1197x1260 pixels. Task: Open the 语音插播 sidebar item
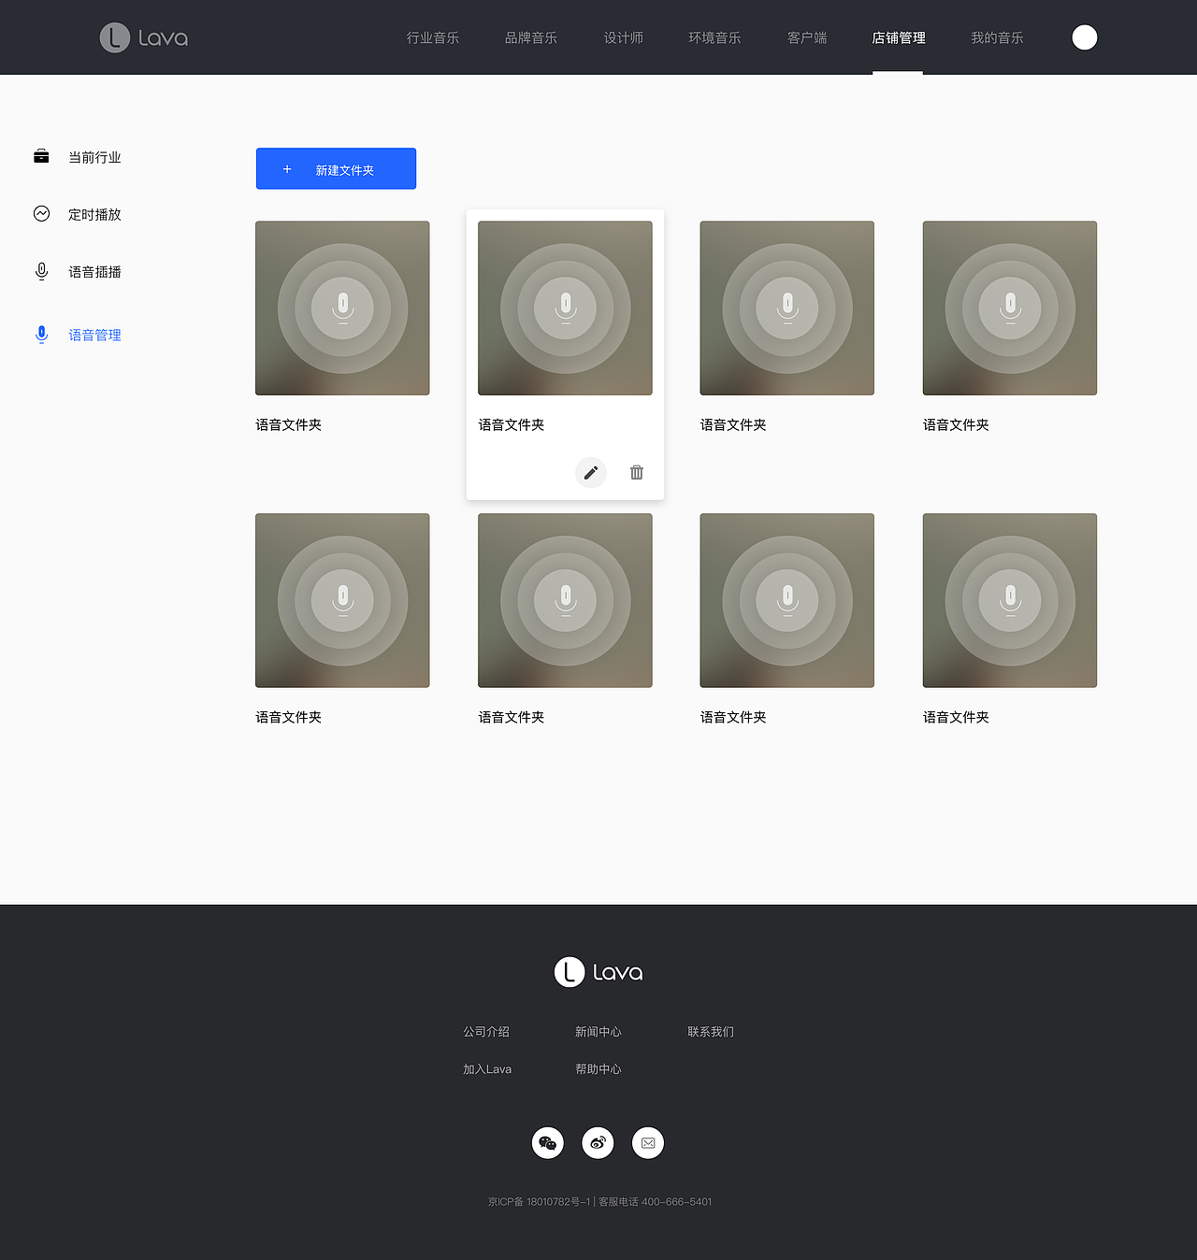point(94,272)
